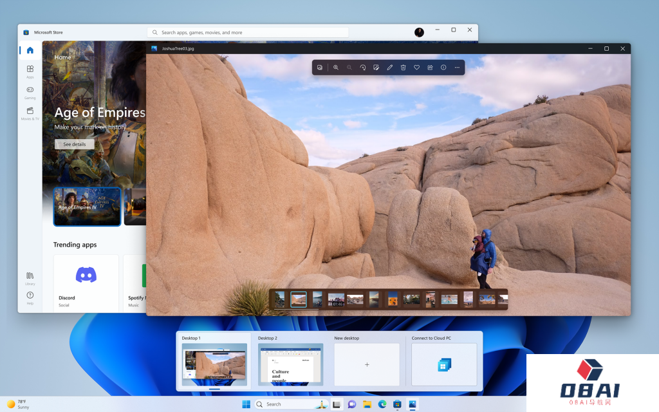
Task: Open the Store Library
Action: (x=30, y=278)
